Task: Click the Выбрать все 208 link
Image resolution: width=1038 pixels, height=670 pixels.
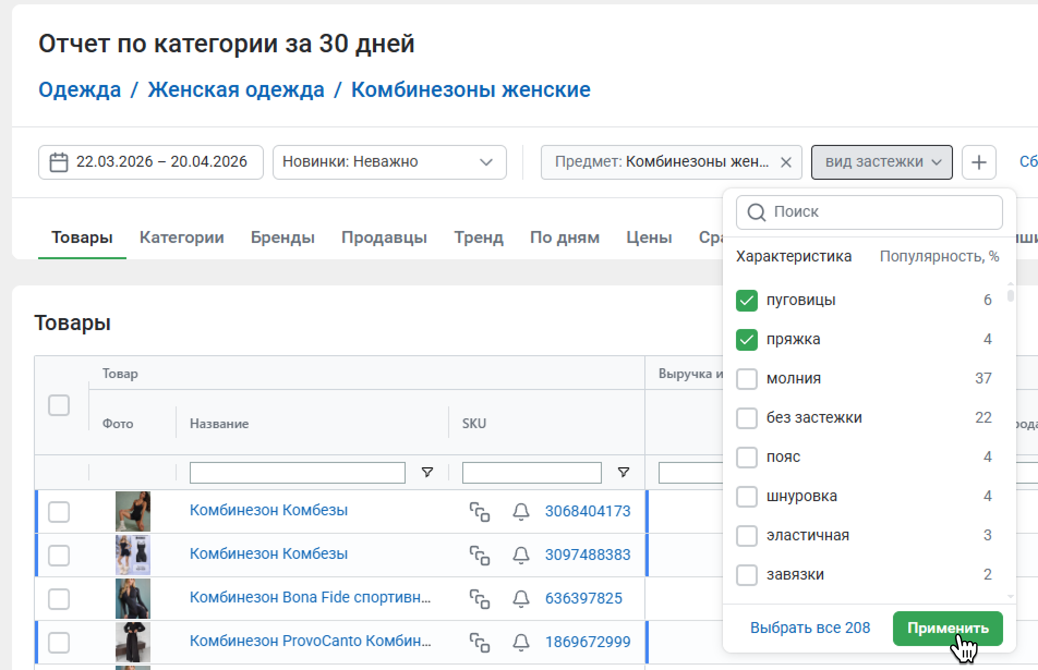Action: click(x=810, y=628)
